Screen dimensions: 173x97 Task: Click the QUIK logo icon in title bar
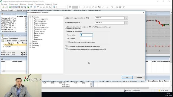coord(1,1)
